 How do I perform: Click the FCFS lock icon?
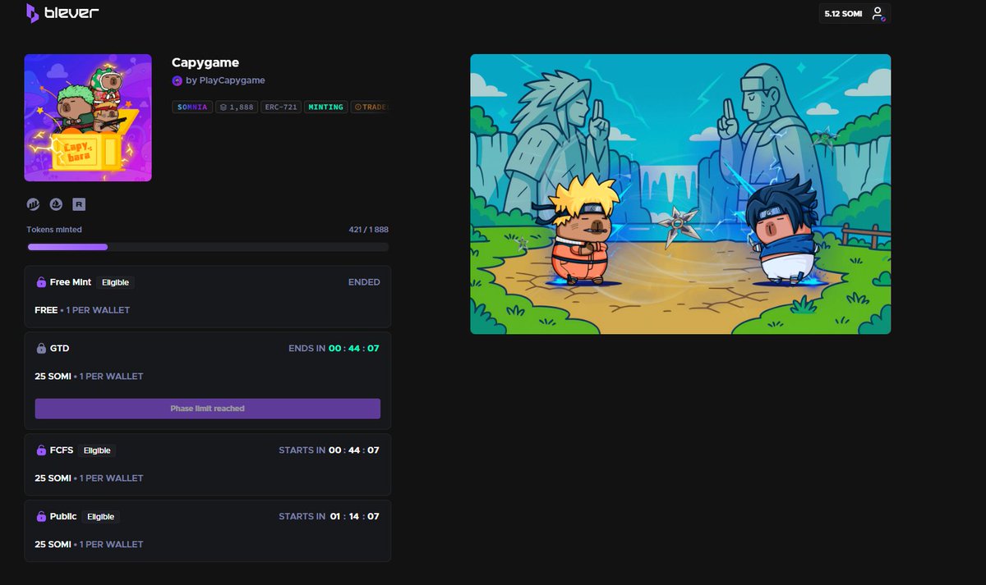coord(41,450)
